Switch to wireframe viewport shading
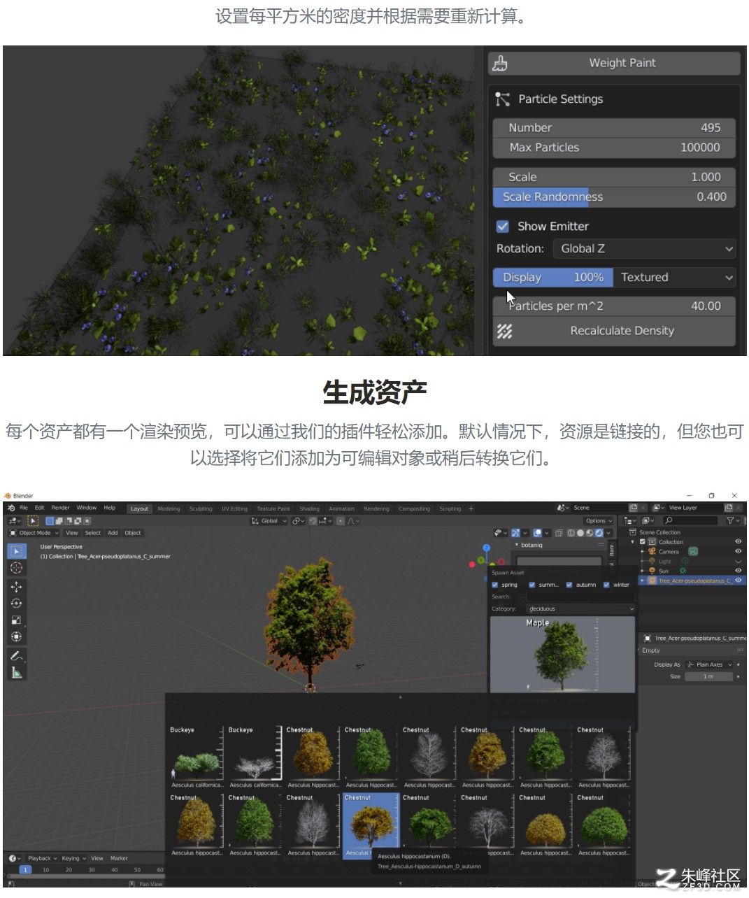749x898 pixels. pyautogui.click(x=571, y=533)
